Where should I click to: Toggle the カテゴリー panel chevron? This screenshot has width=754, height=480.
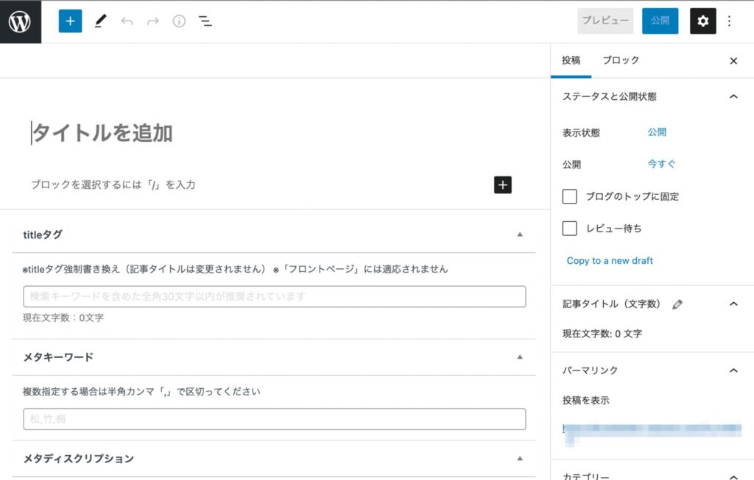[x=733, y=476]
